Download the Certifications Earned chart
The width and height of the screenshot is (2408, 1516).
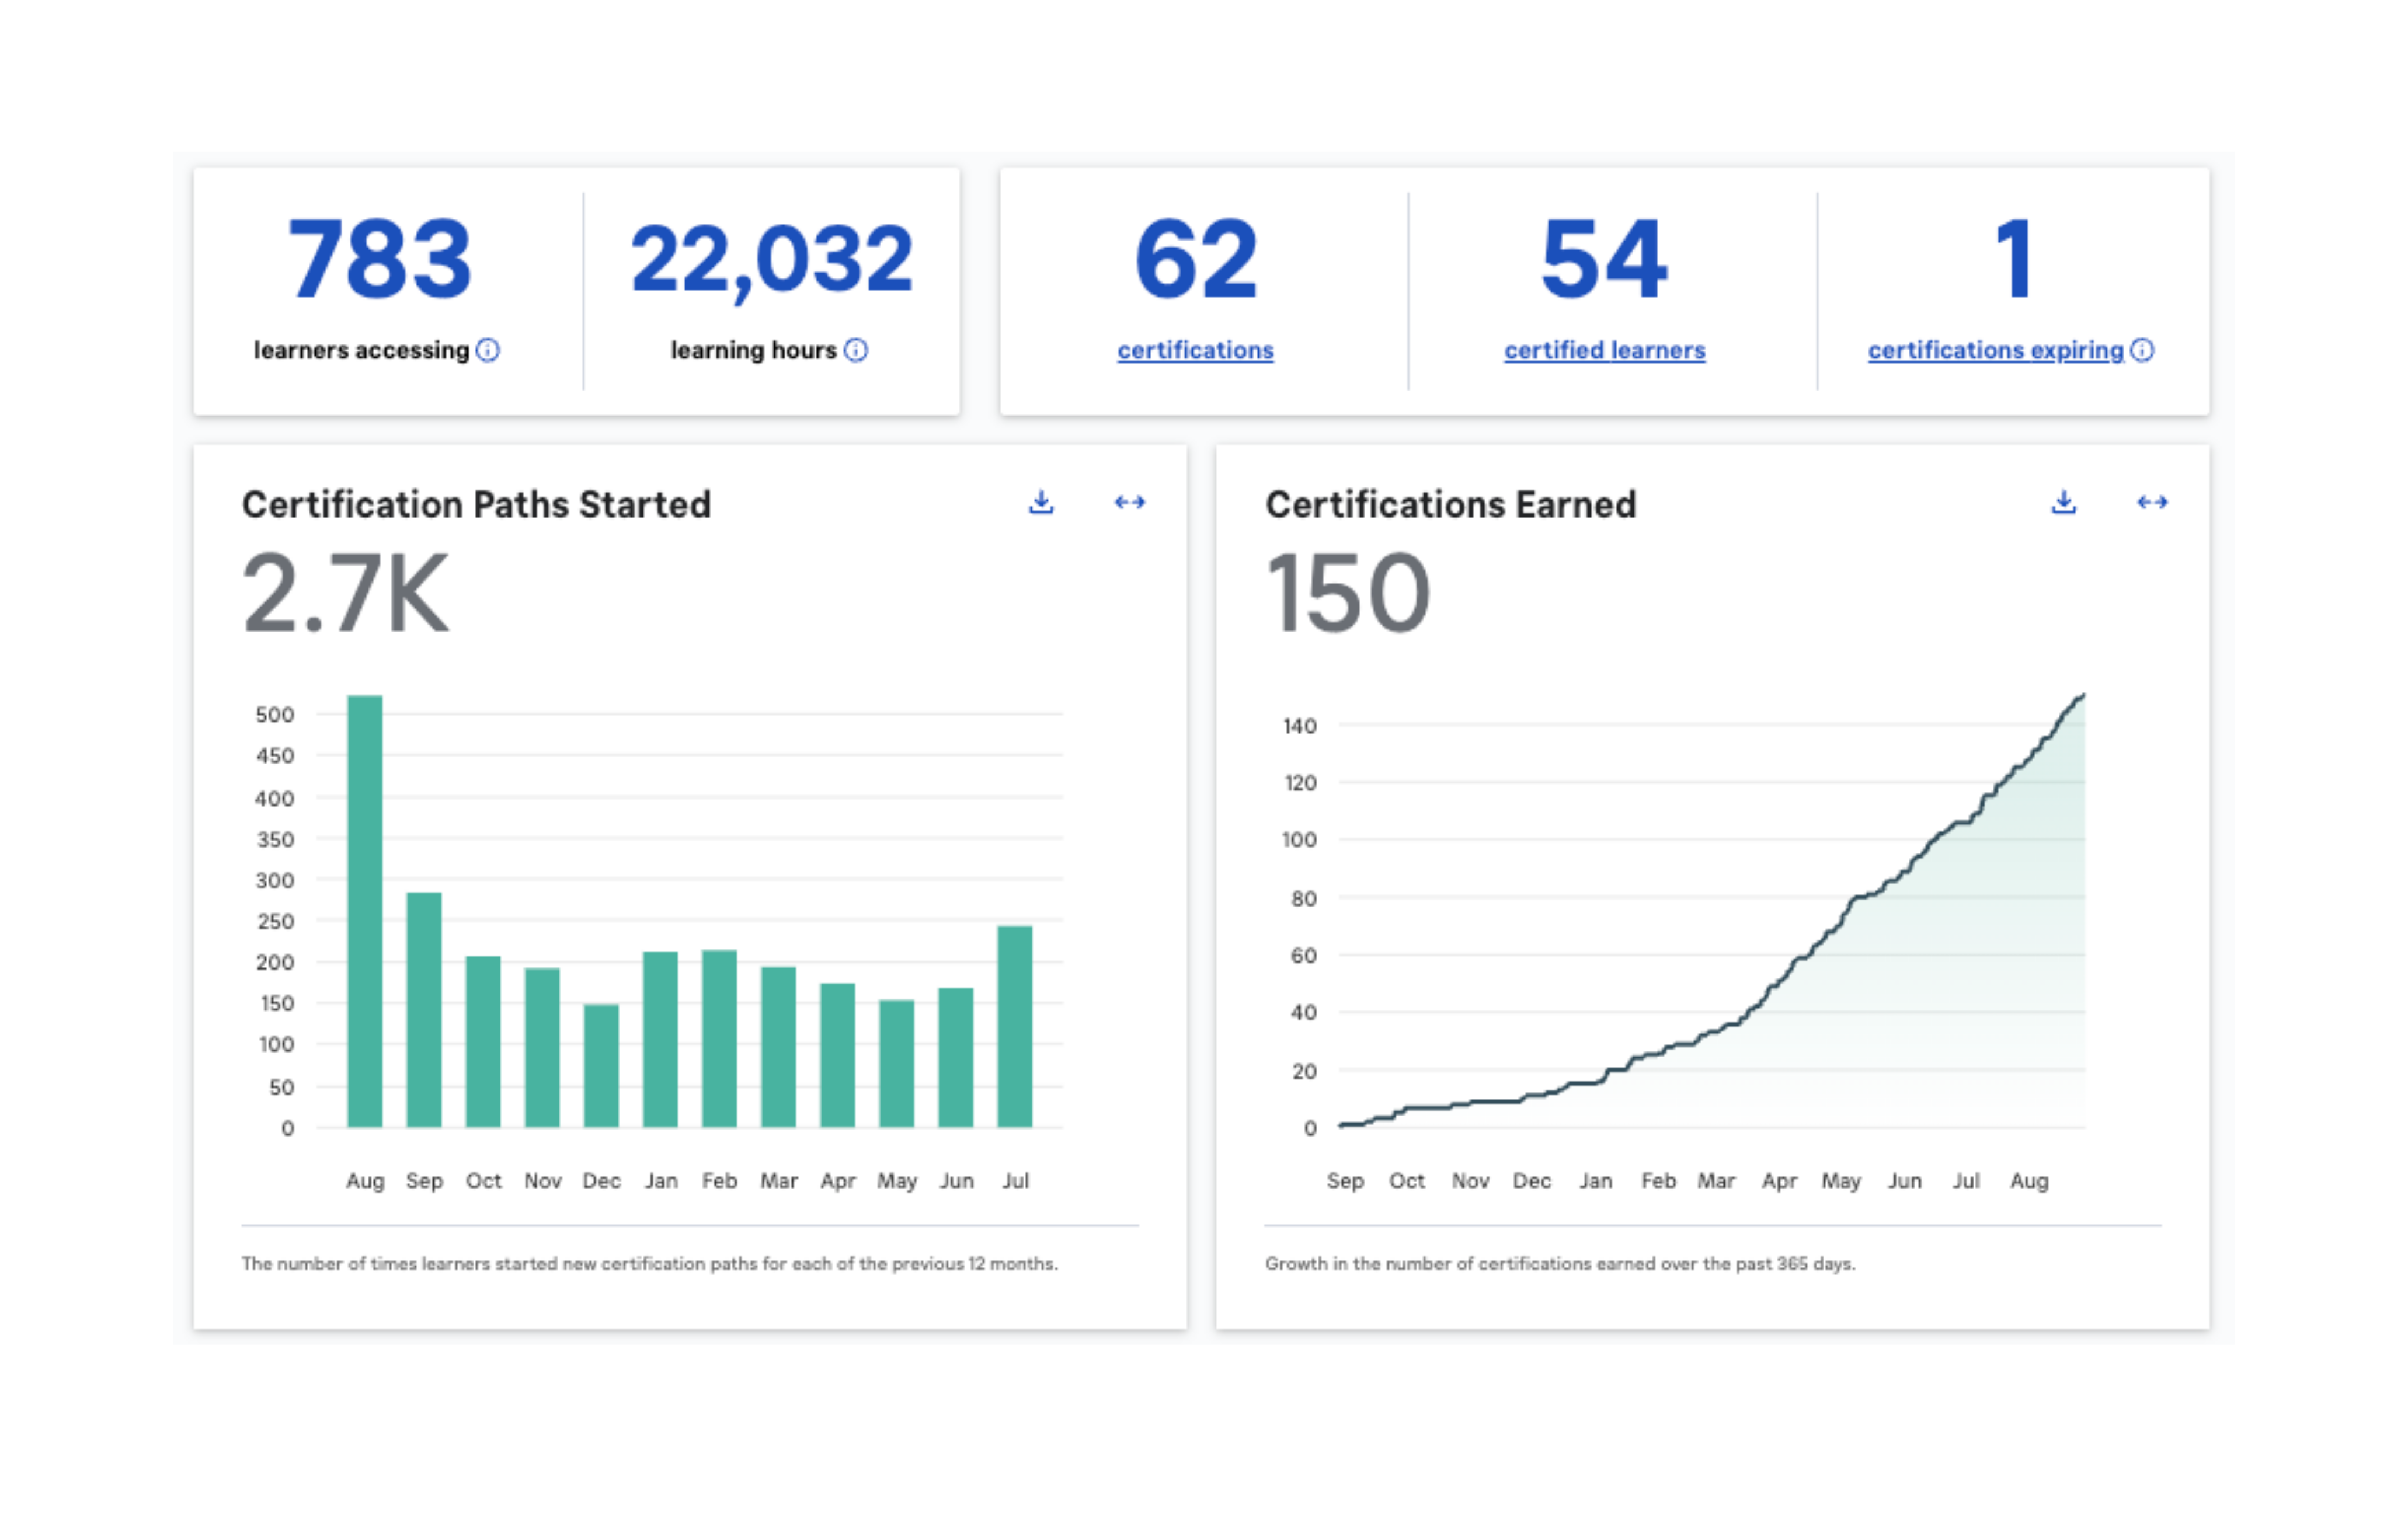pyautogui.click(x=2064, y=502)
